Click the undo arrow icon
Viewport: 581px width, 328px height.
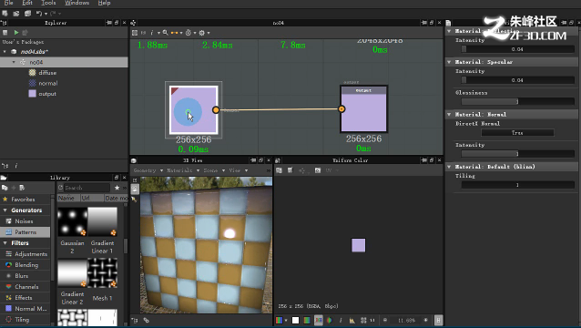pos(39,14)
